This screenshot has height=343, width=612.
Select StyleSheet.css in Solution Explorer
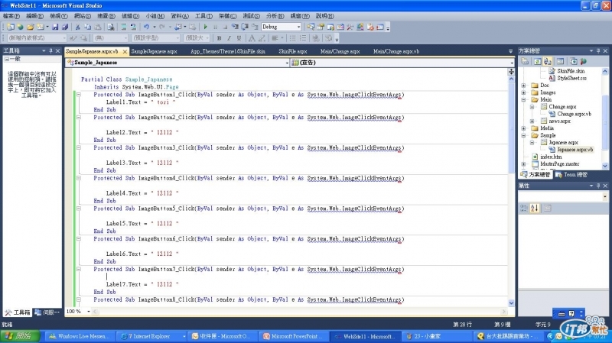[571, 79]
